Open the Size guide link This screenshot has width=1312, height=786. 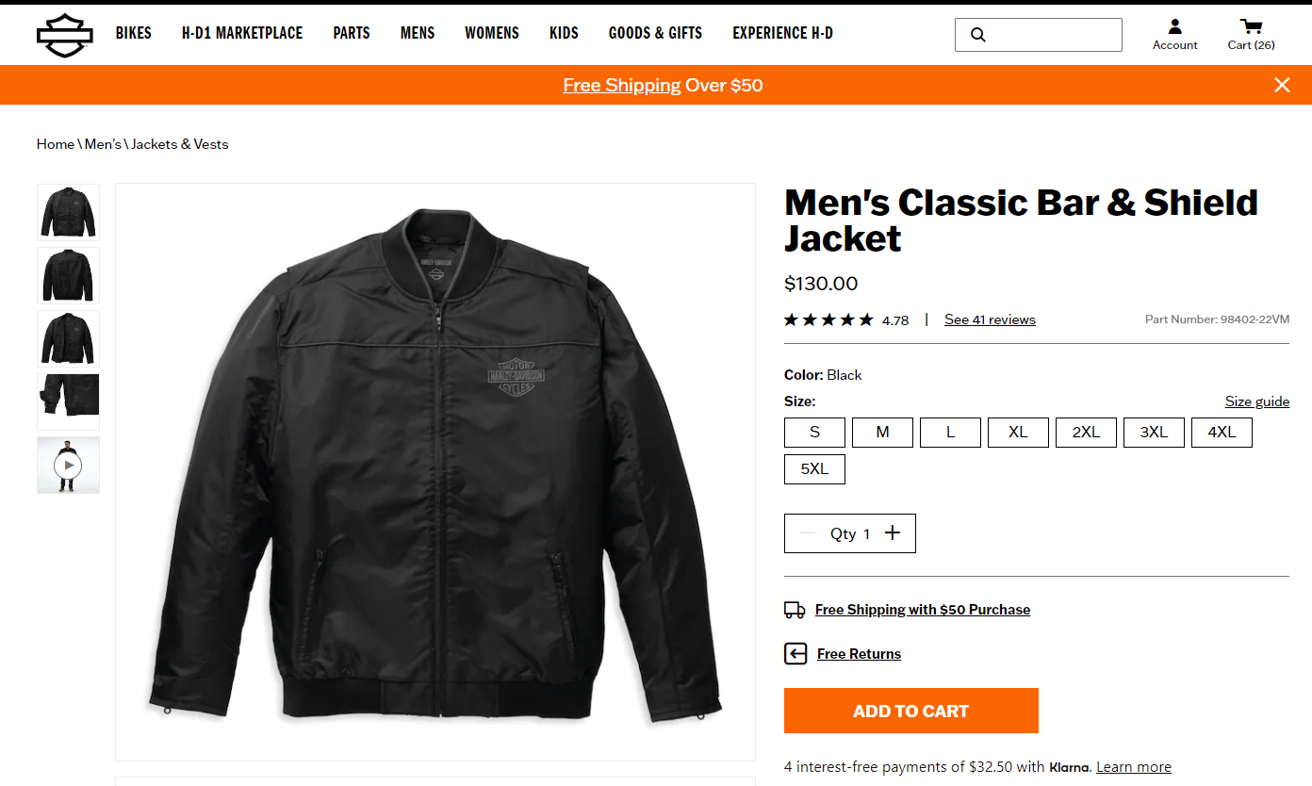click(x=1256, y=401)
